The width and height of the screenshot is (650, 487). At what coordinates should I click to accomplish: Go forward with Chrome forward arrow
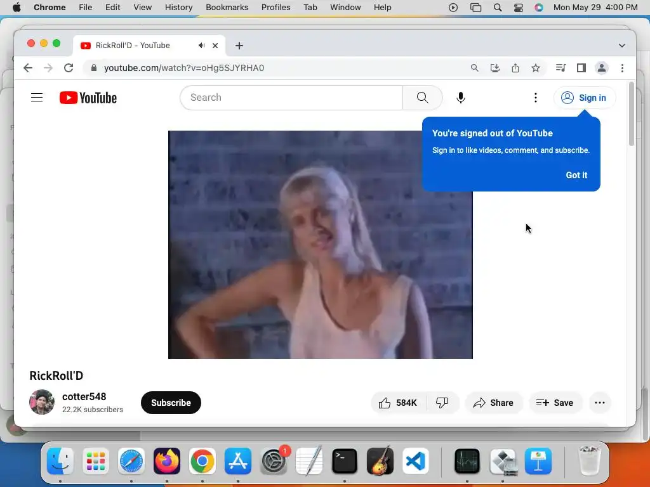point(48,68)
